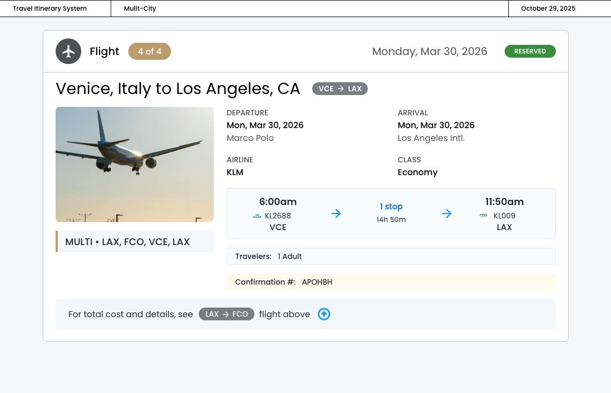Click the blue up-arrow circle icon
Screen dimensions: 611x393
[324, 314]
